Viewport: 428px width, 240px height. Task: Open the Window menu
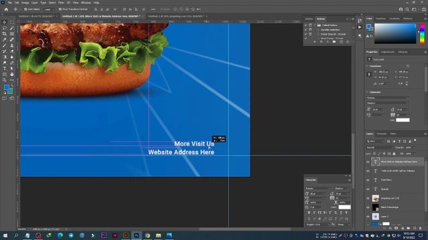pos(86,3)
